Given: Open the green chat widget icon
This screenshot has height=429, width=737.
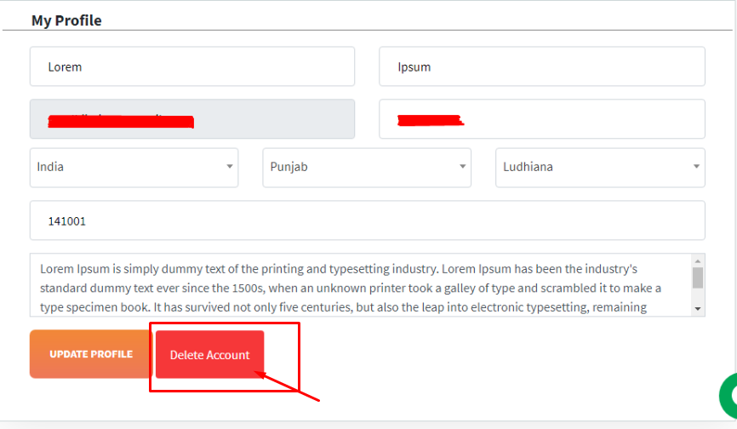Looking at the screenshot, I should (728, 396).
